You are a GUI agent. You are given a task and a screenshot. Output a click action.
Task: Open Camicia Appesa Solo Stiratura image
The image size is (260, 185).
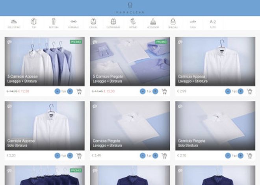click(x=45, y=126)
